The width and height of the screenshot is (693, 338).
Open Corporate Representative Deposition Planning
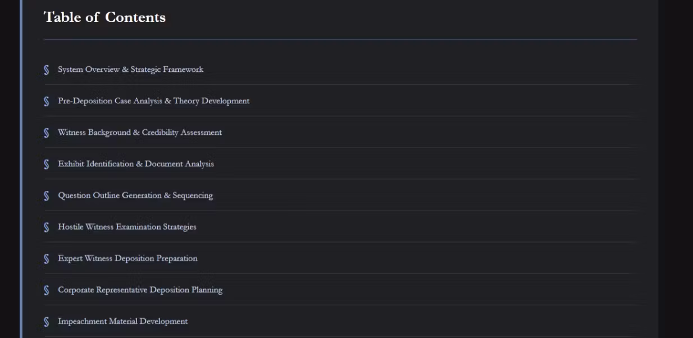click(x=140, y=290)
